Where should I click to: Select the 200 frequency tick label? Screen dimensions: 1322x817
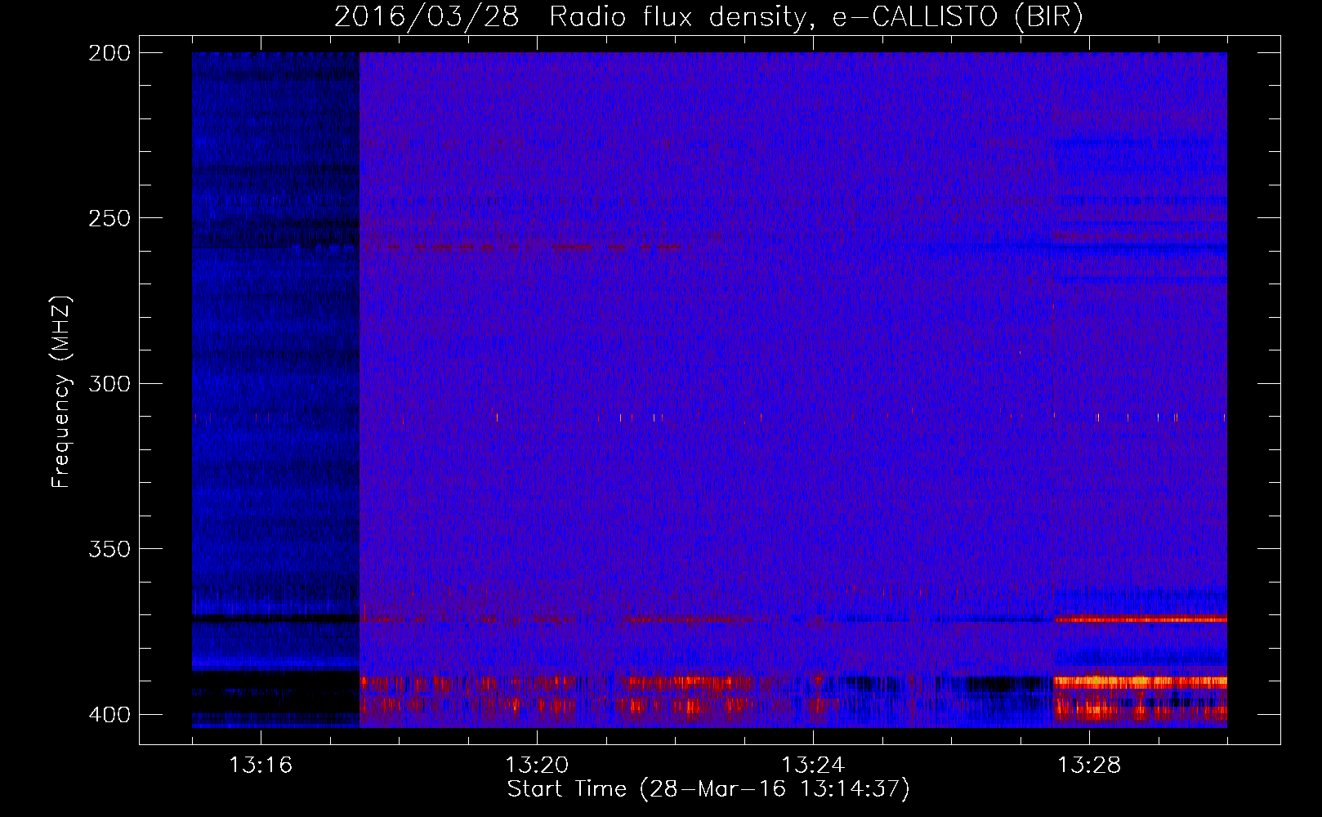pos(109,53)
